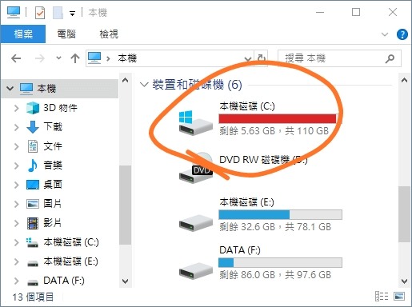Switch to large icons view in status bar
412x307 pixels.
pos(399,296)
